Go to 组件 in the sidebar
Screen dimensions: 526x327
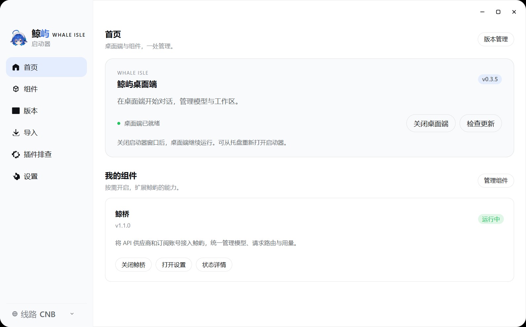click(46, 89)
